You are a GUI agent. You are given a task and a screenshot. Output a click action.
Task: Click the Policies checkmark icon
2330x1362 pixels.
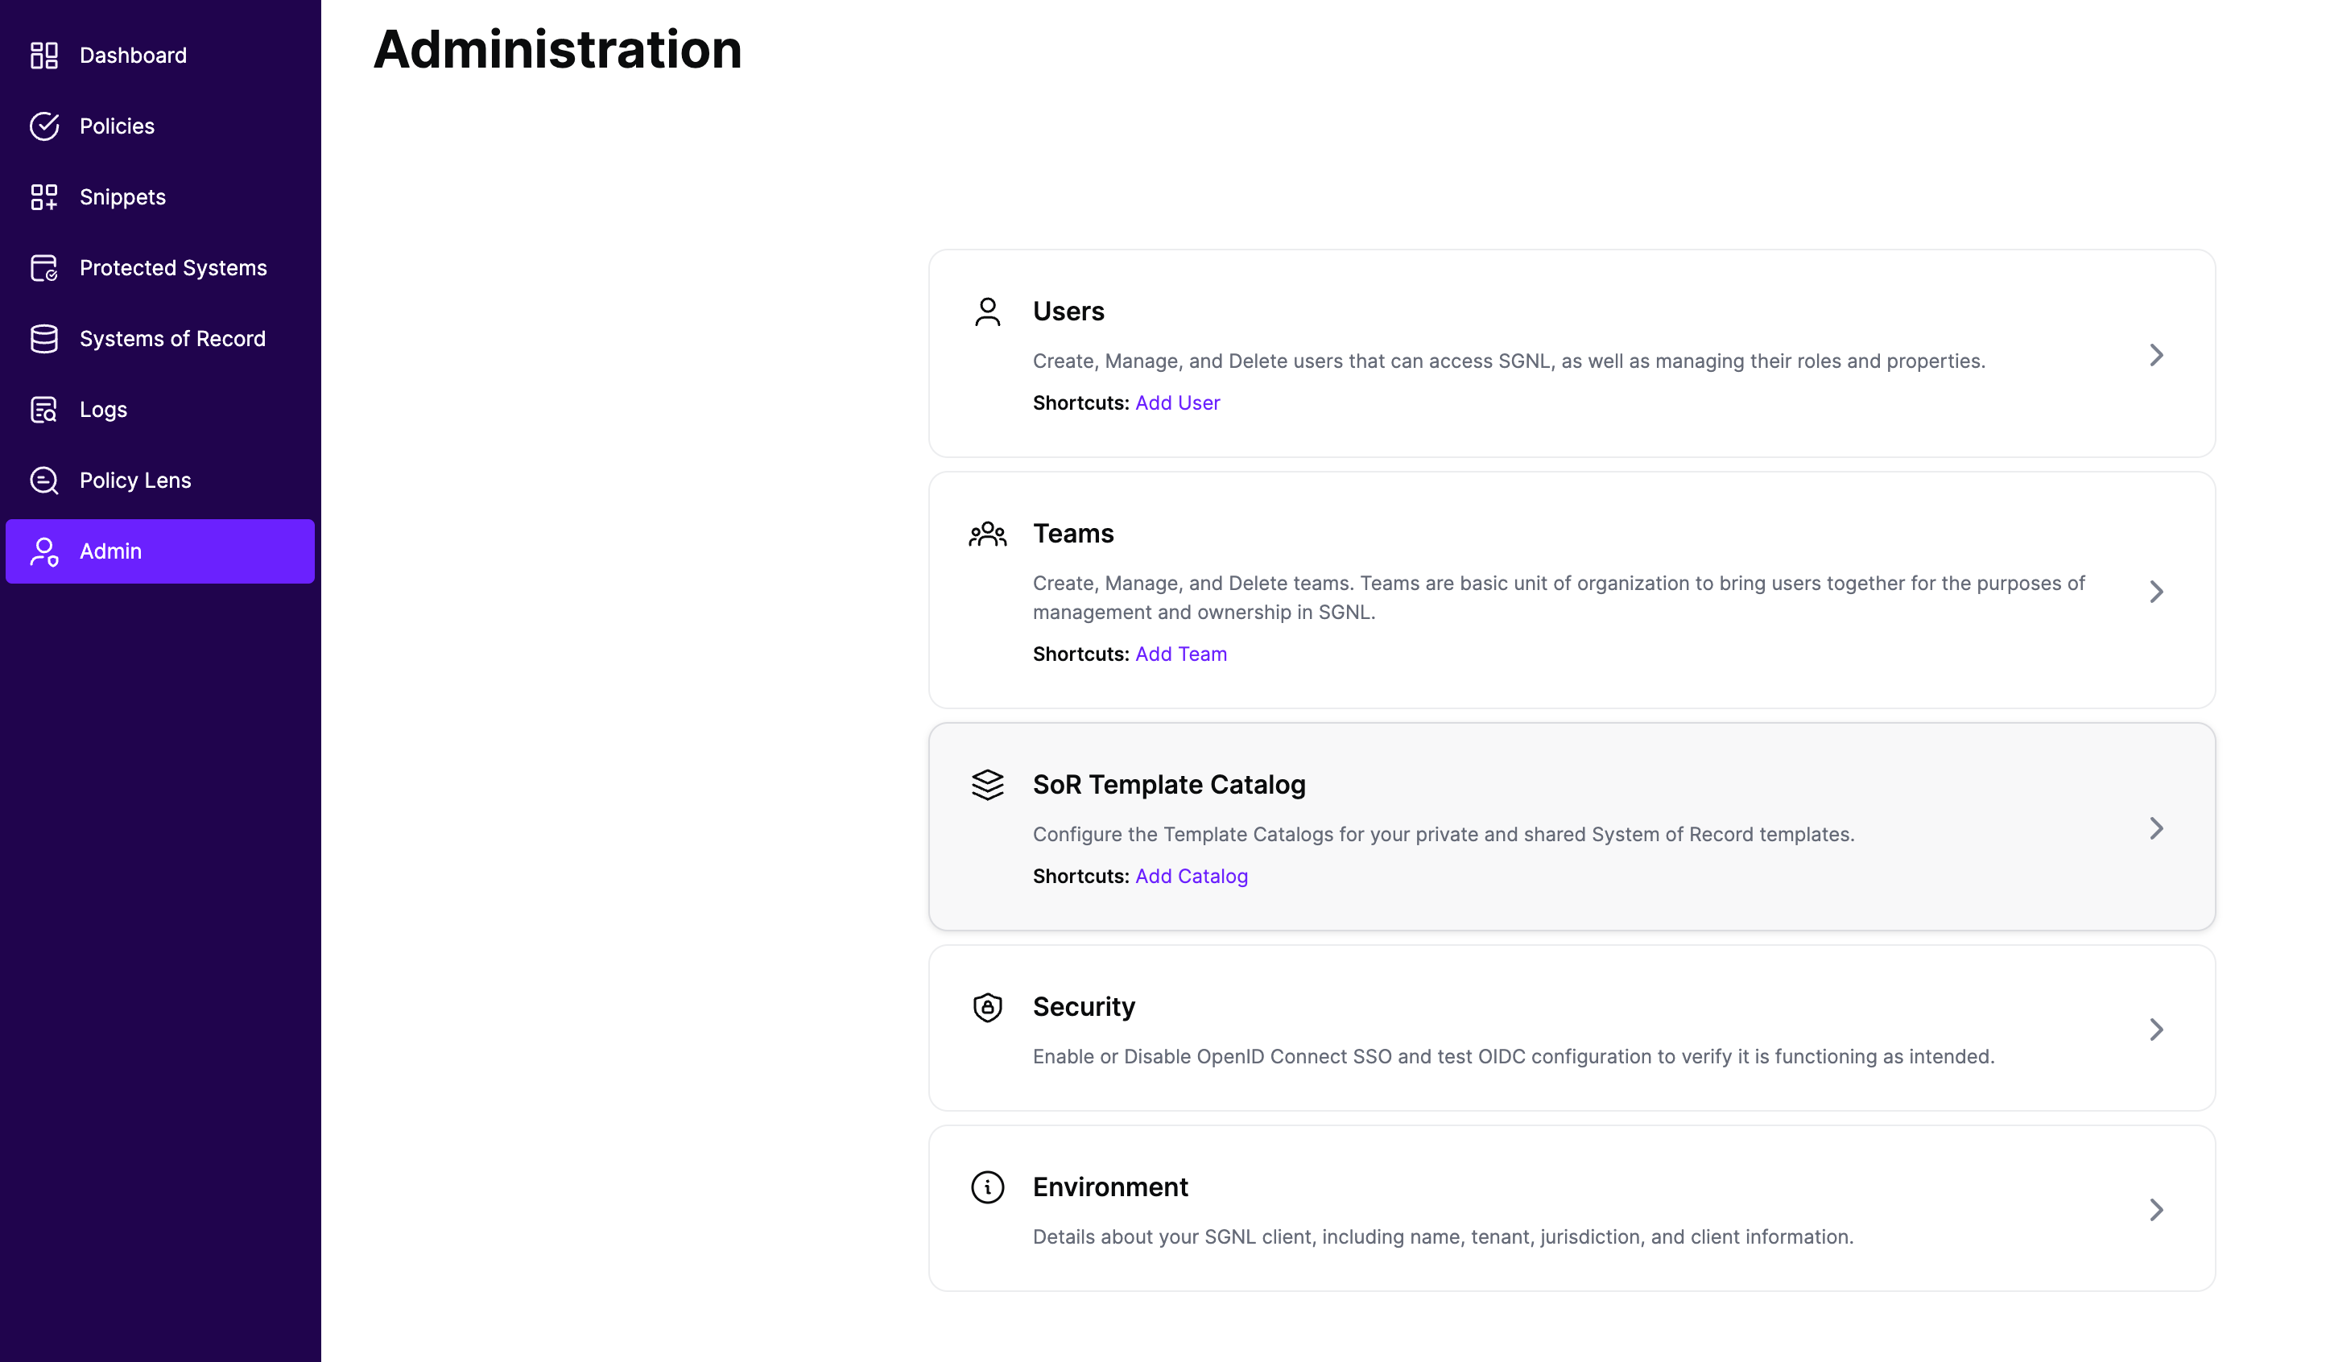[x=43, y=126]
